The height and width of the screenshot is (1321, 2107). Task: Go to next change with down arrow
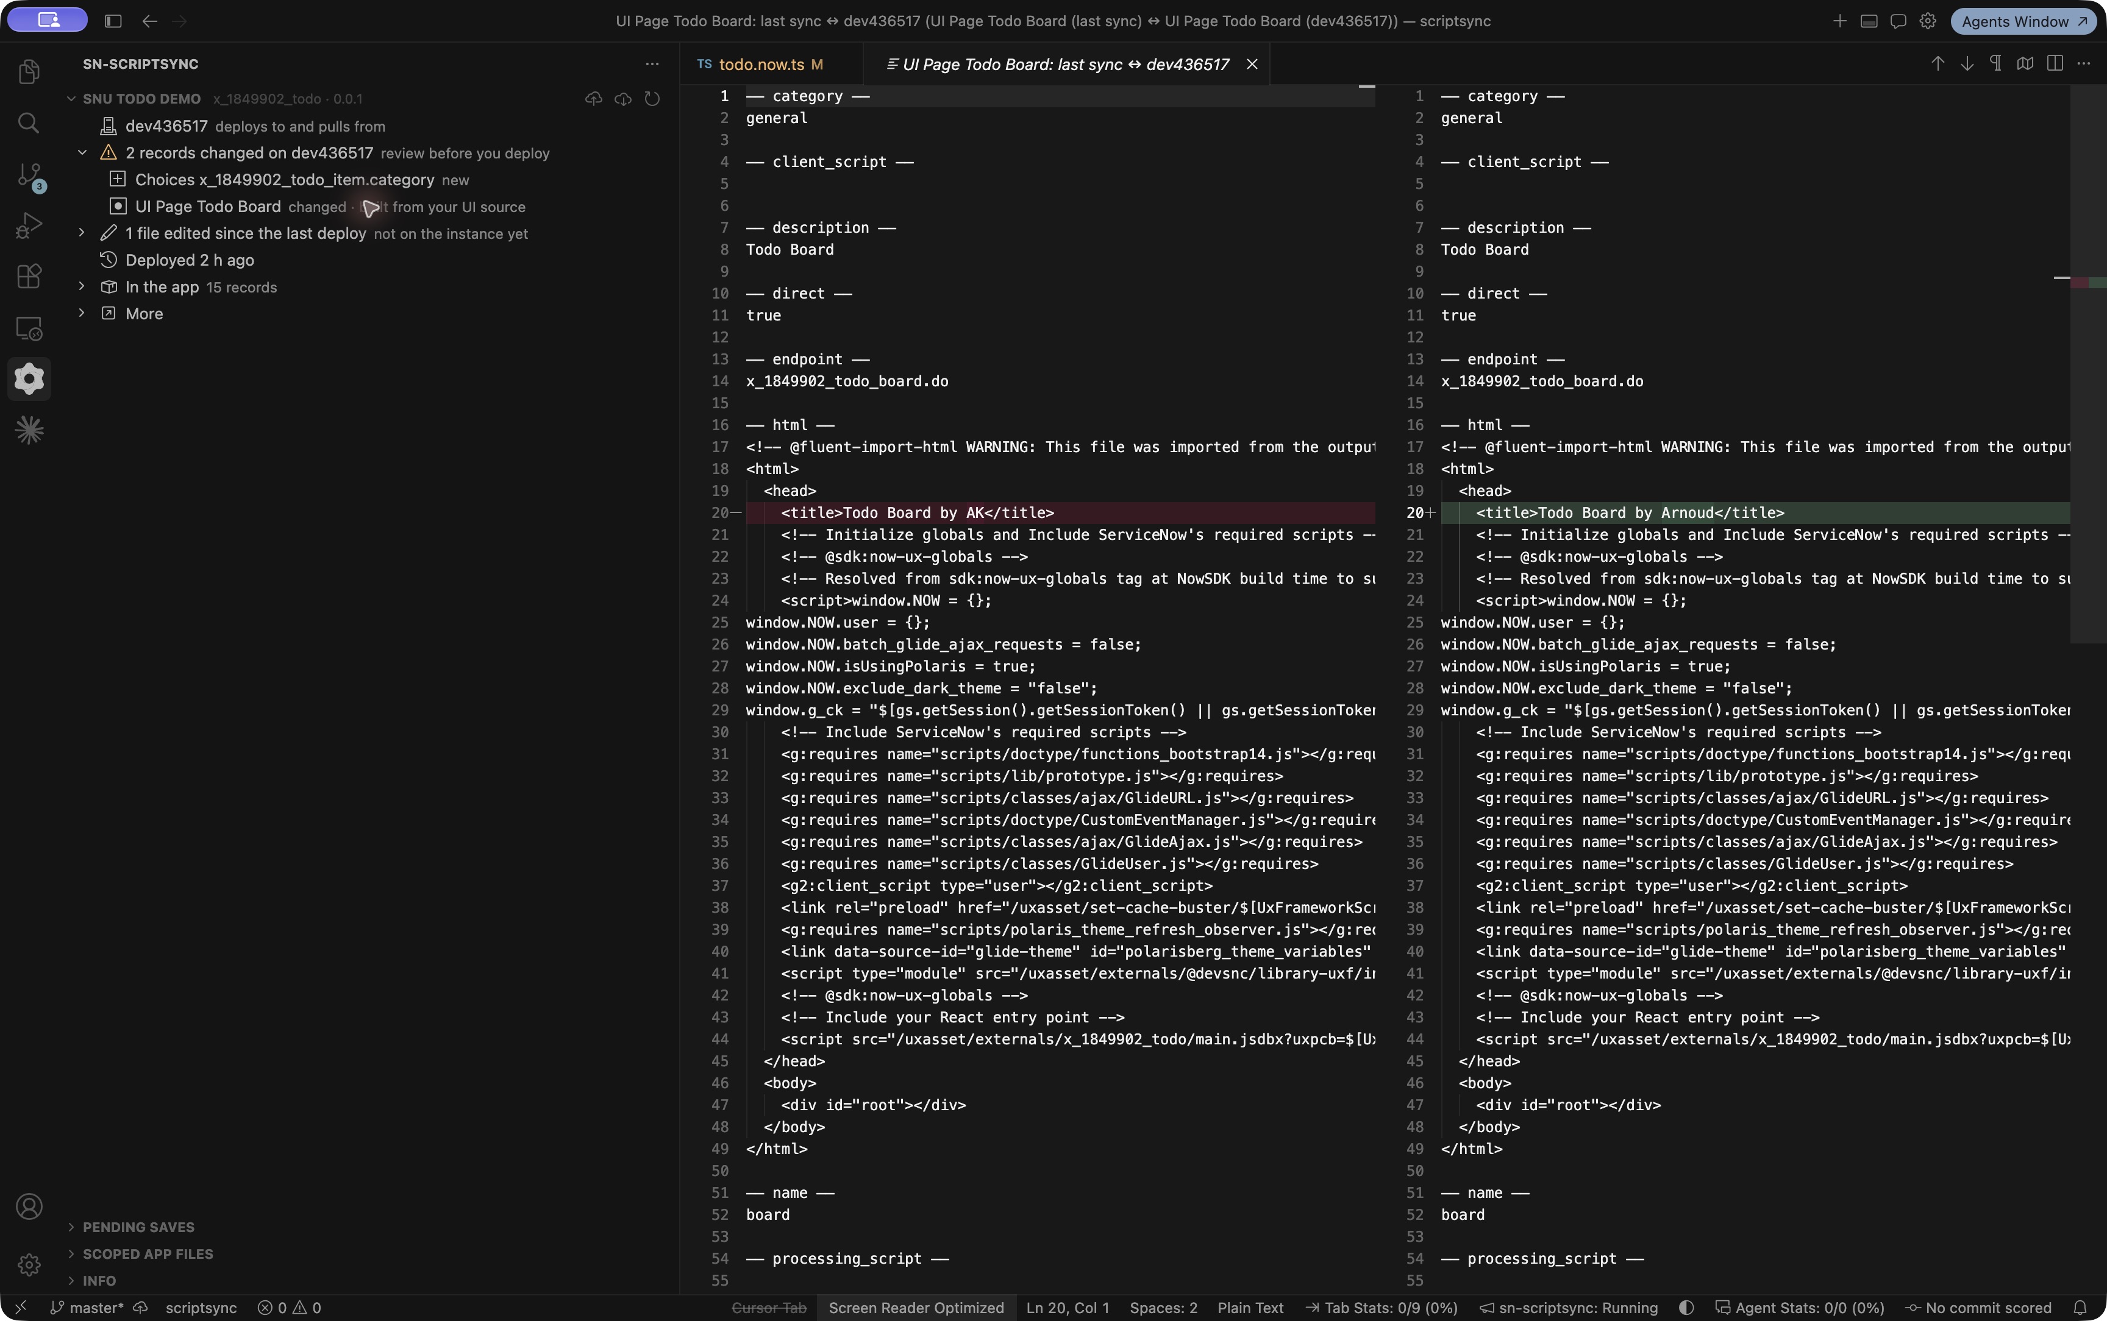pyautogui.click(x=1967, y=64)
